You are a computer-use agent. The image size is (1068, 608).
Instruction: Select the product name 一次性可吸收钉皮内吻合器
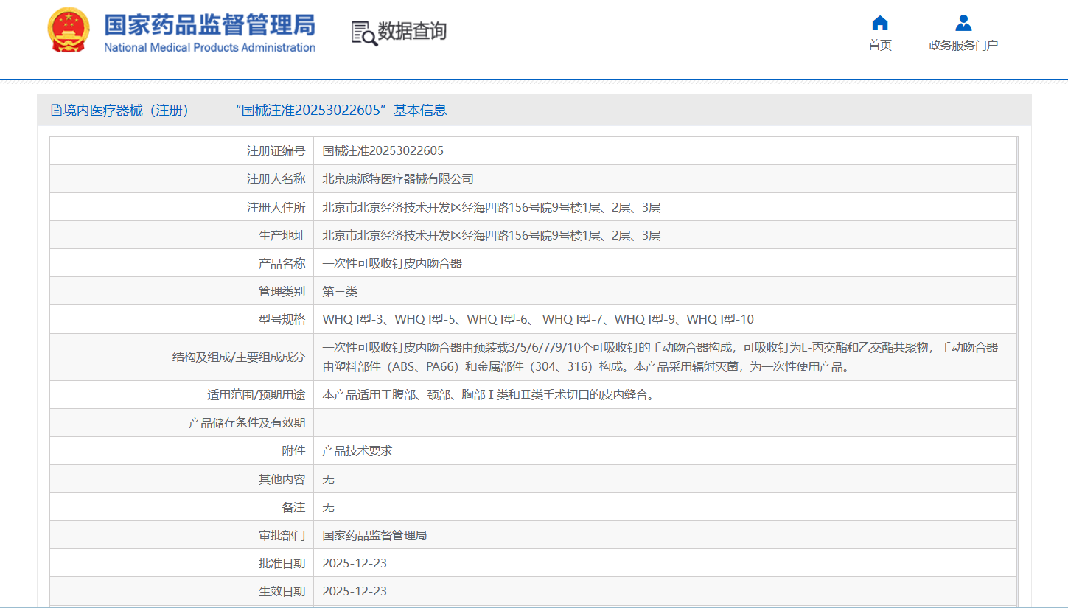(392, 264)
